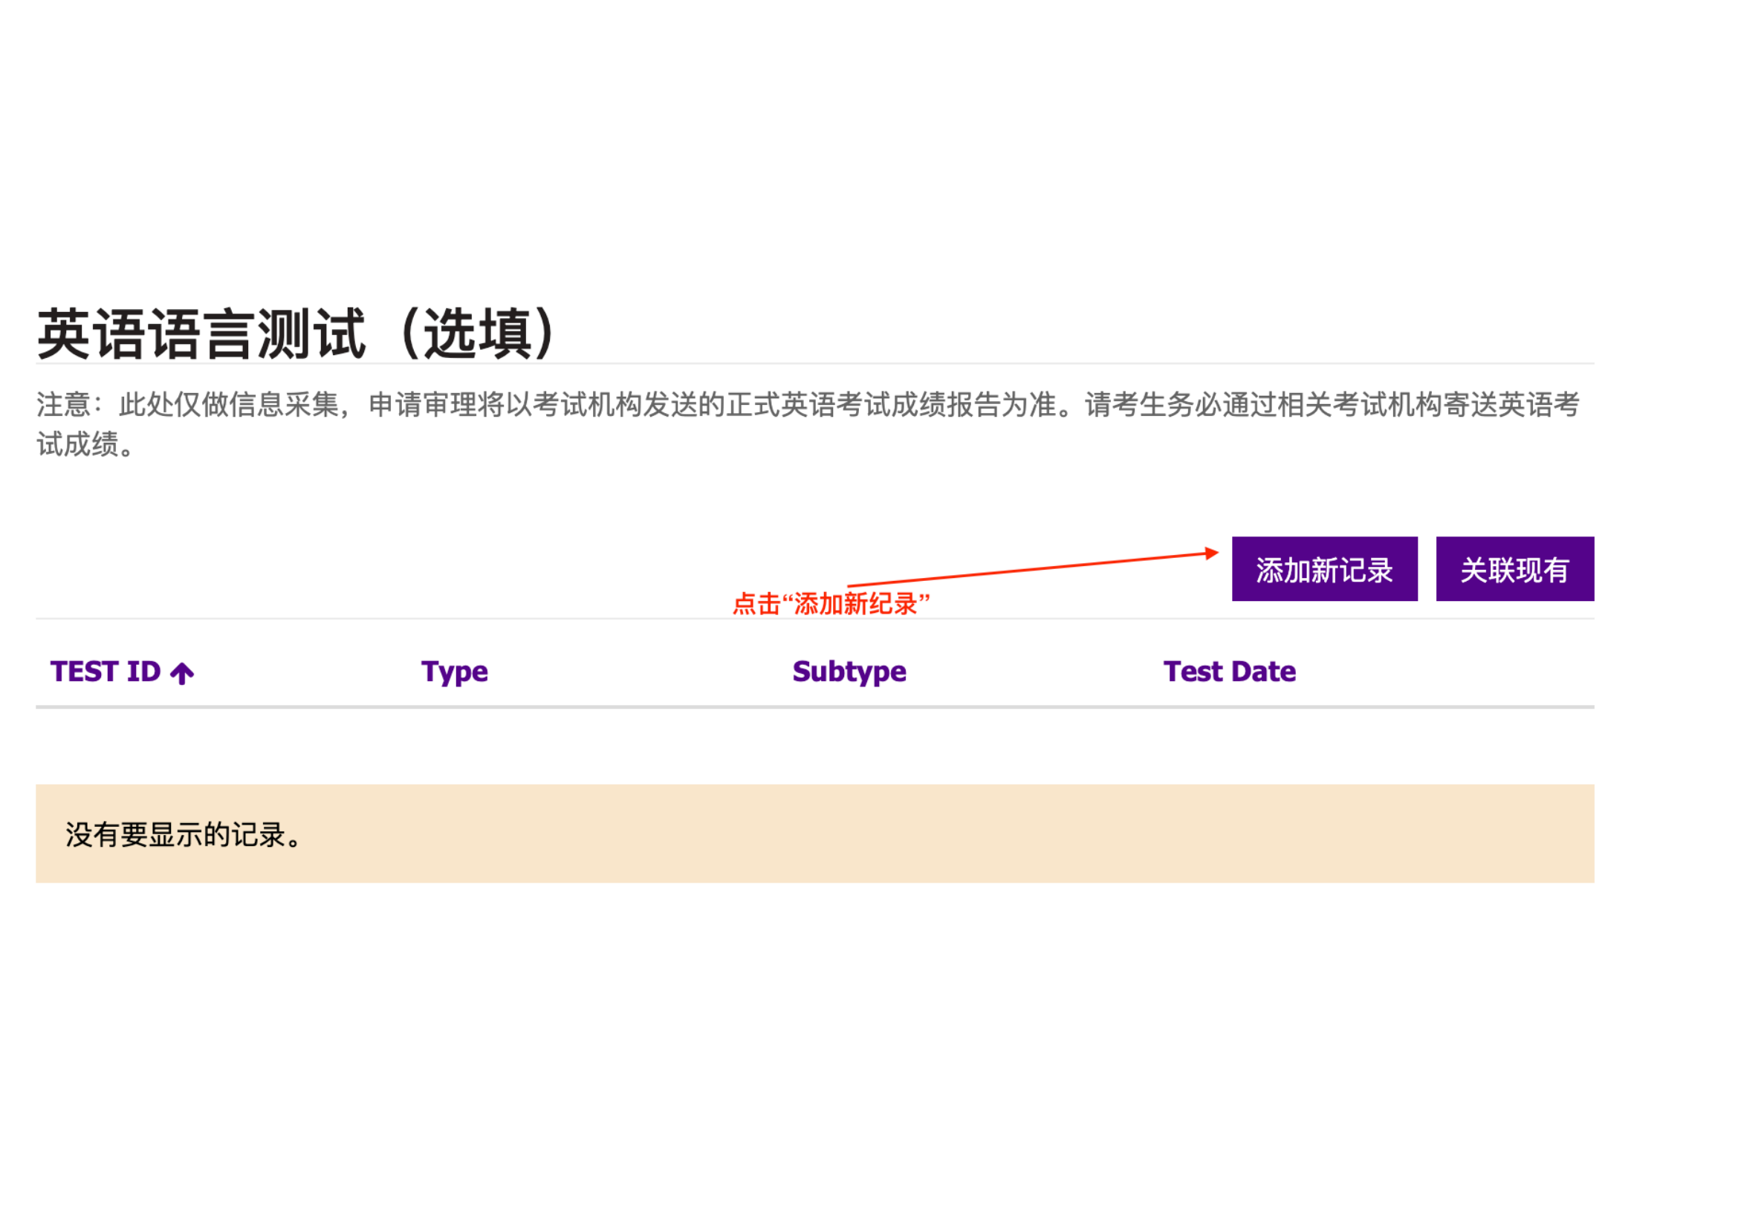Click the 关联现有 button
1738x1228 pixels.
(x=1514, y=569)
